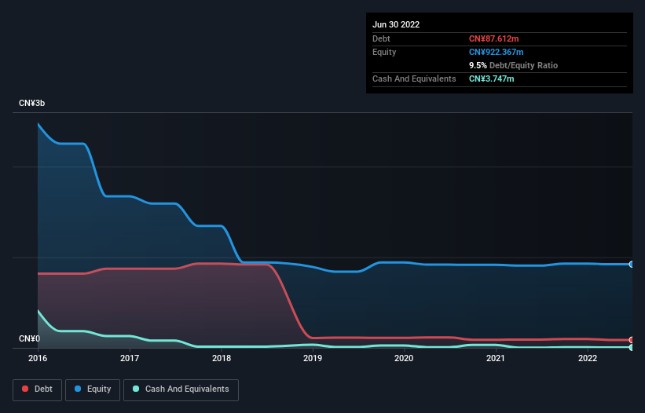Toggle the Debt series in the legend
This screenshot has width=645, height=413.
point(38,389)
